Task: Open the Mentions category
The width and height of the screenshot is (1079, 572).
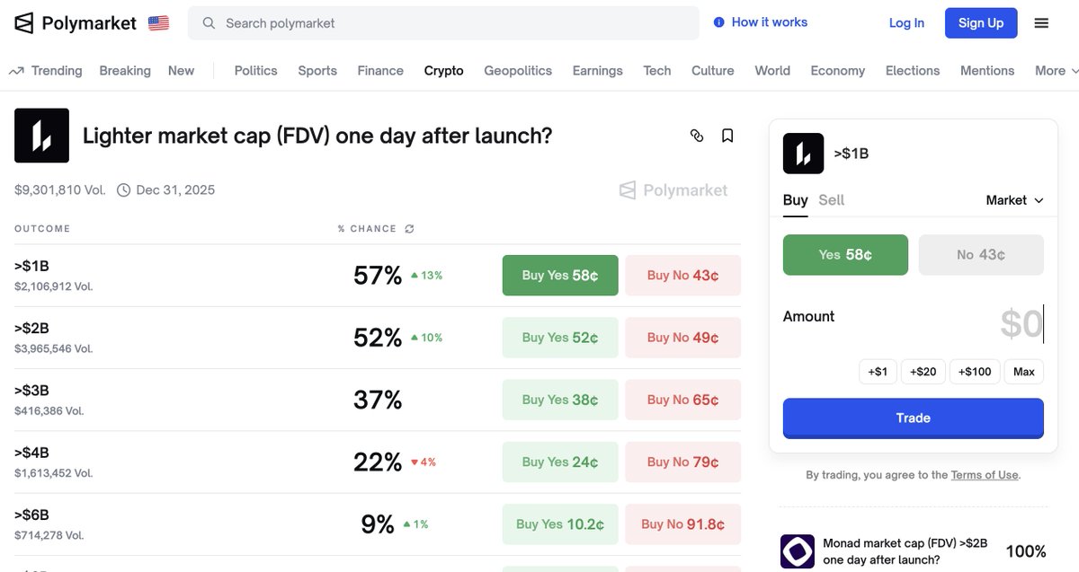Action: click(x=987, y=71)
